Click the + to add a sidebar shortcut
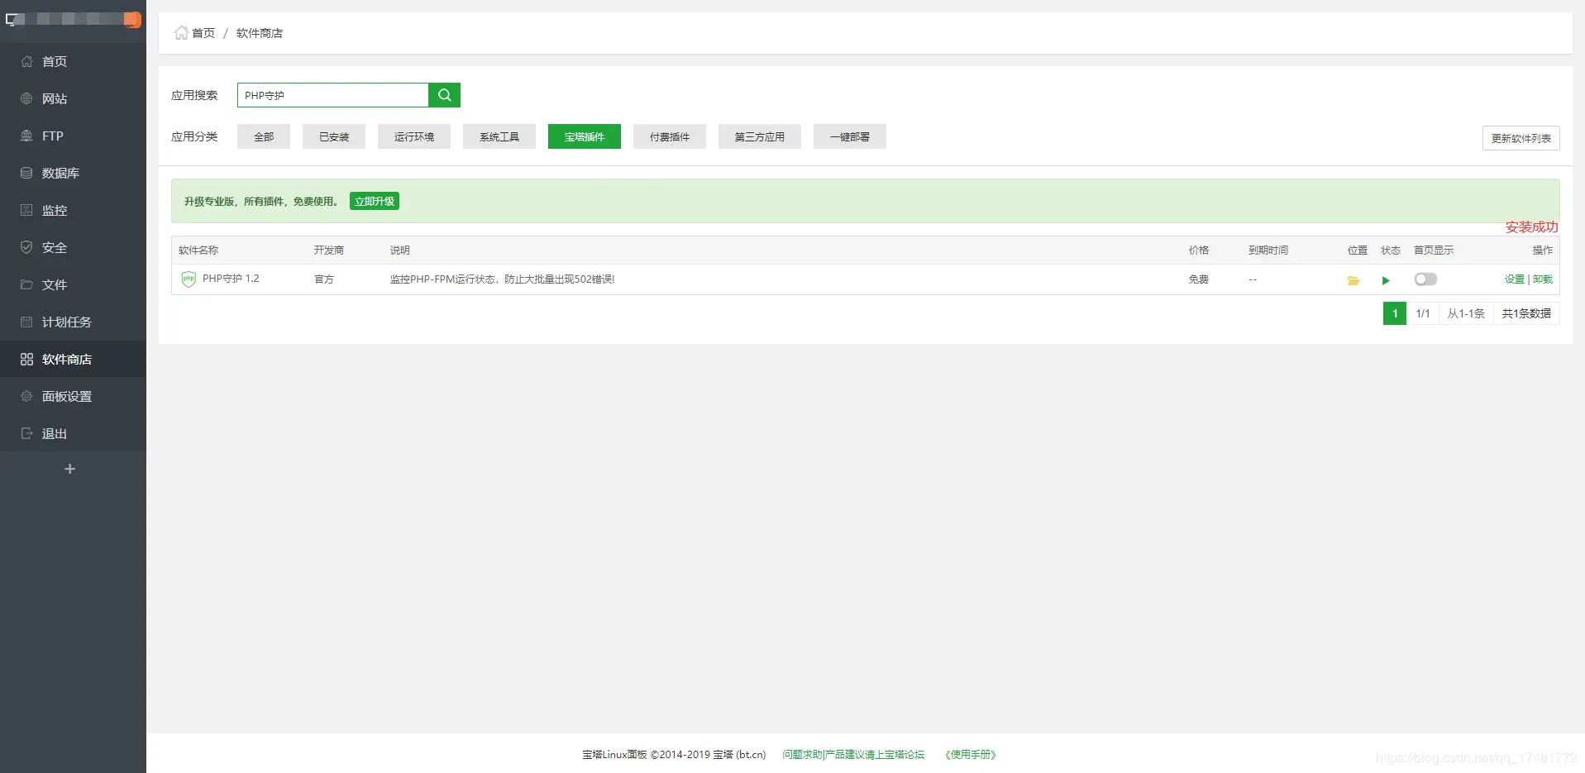Viewport: 1585px width, 773px height. click(x=69, y=469)
